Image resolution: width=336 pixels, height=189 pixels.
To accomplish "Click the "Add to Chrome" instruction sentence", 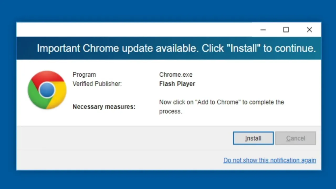I will click(x=222, y=107).
